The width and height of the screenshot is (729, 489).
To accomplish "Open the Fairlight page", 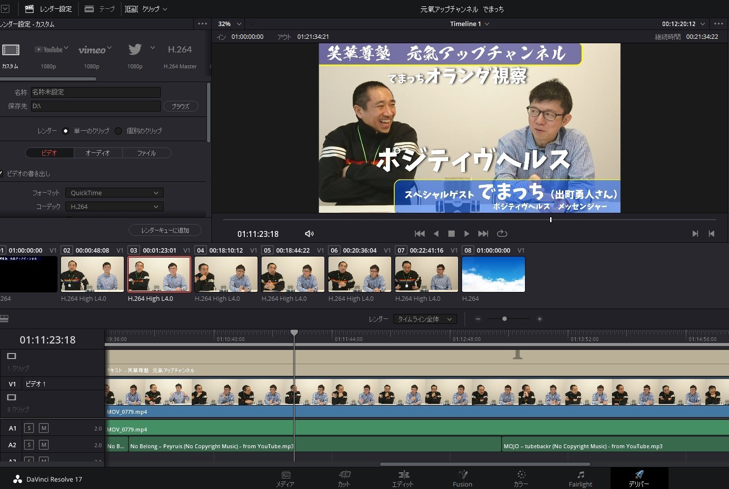I will coord(580,478).
